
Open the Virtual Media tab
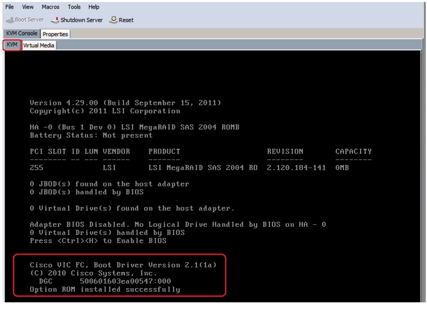click(x=38, y=45)
